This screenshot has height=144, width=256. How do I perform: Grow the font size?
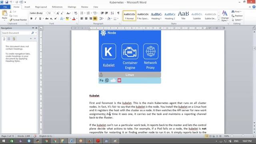tap(58, 13)
